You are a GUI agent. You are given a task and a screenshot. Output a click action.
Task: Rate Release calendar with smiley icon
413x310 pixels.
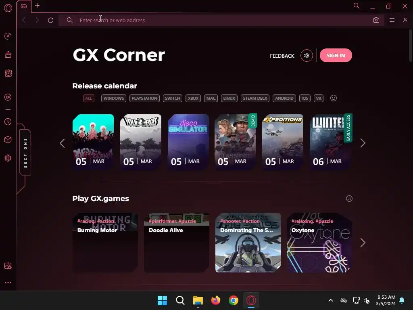tap(334, 98)
